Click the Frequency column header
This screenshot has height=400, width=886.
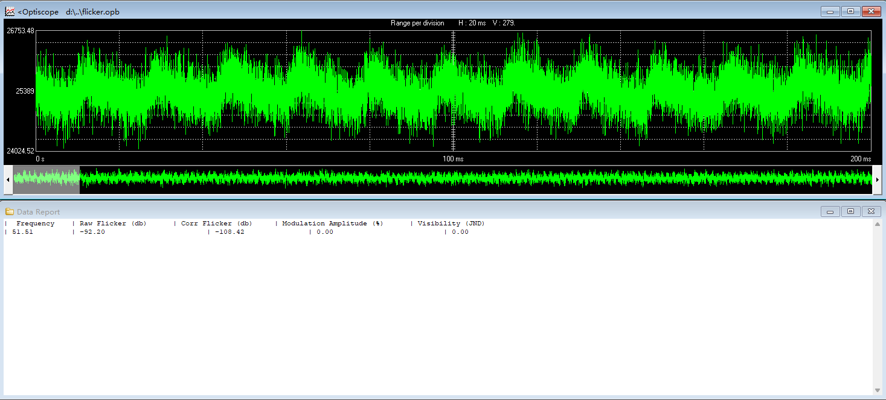pyautogui.click(x=35, y=224)
